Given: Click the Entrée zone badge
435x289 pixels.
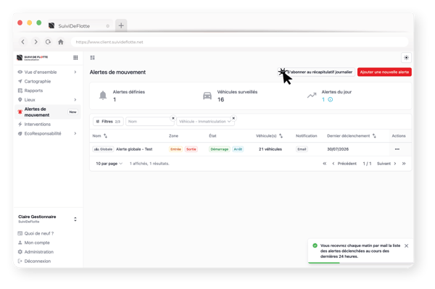Looking at the screenshot, I should coord(175,149).
